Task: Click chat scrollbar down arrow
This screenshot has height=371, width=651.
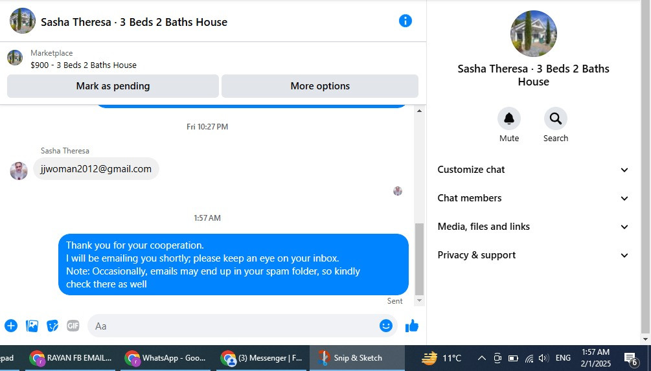Action: 419,300
